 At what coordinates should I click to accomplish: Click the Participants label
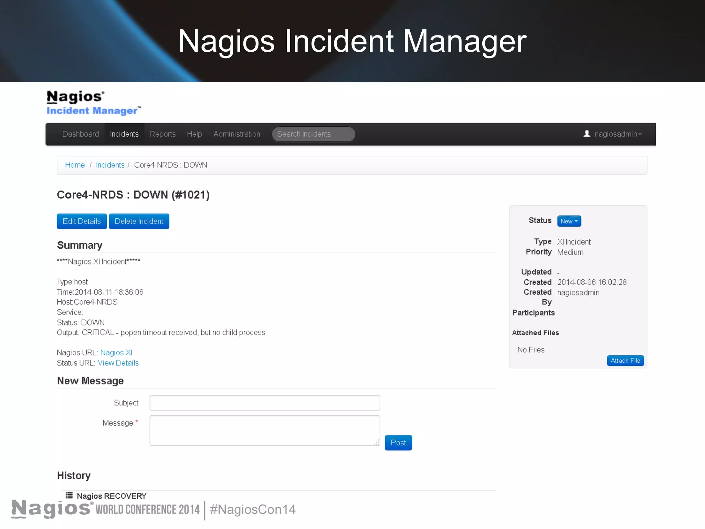pos(534,313)
